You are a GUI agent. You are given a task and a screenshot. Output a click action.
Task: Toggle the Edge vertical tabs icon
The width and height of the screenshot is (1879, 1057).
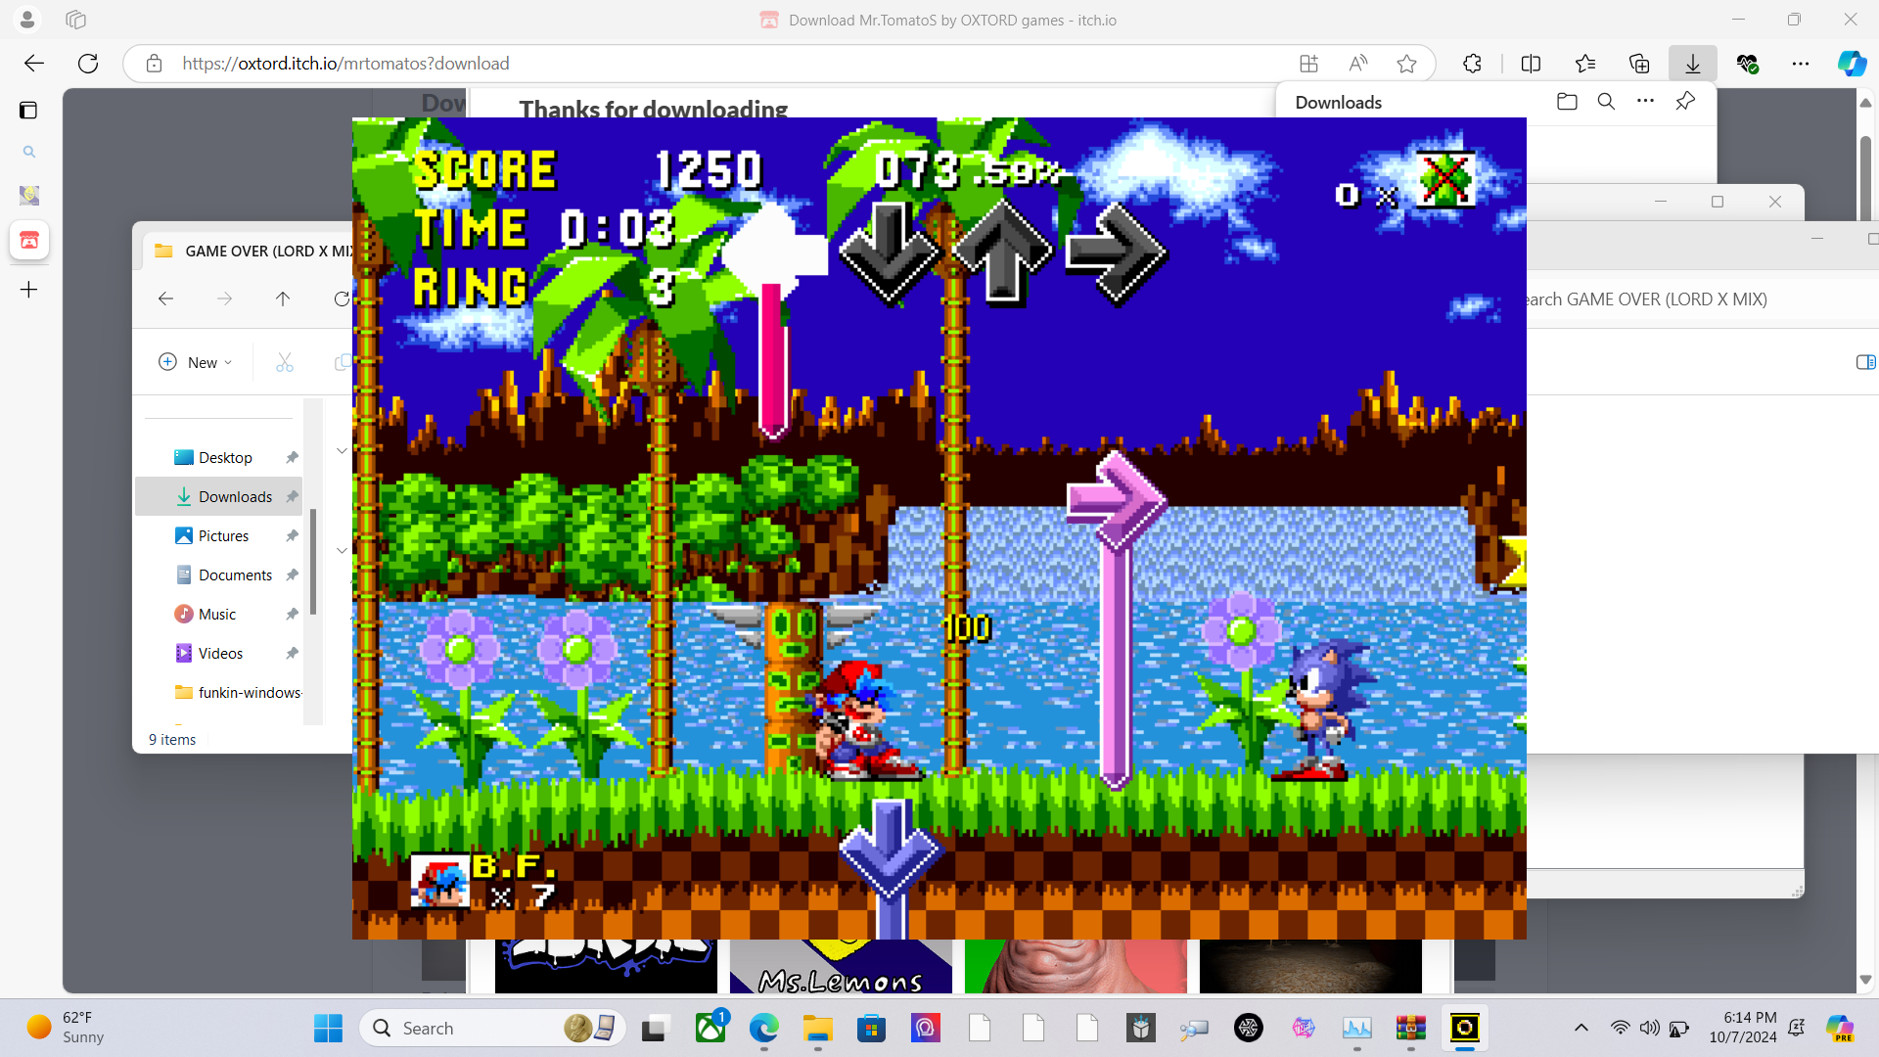click(x=28, y=110)
